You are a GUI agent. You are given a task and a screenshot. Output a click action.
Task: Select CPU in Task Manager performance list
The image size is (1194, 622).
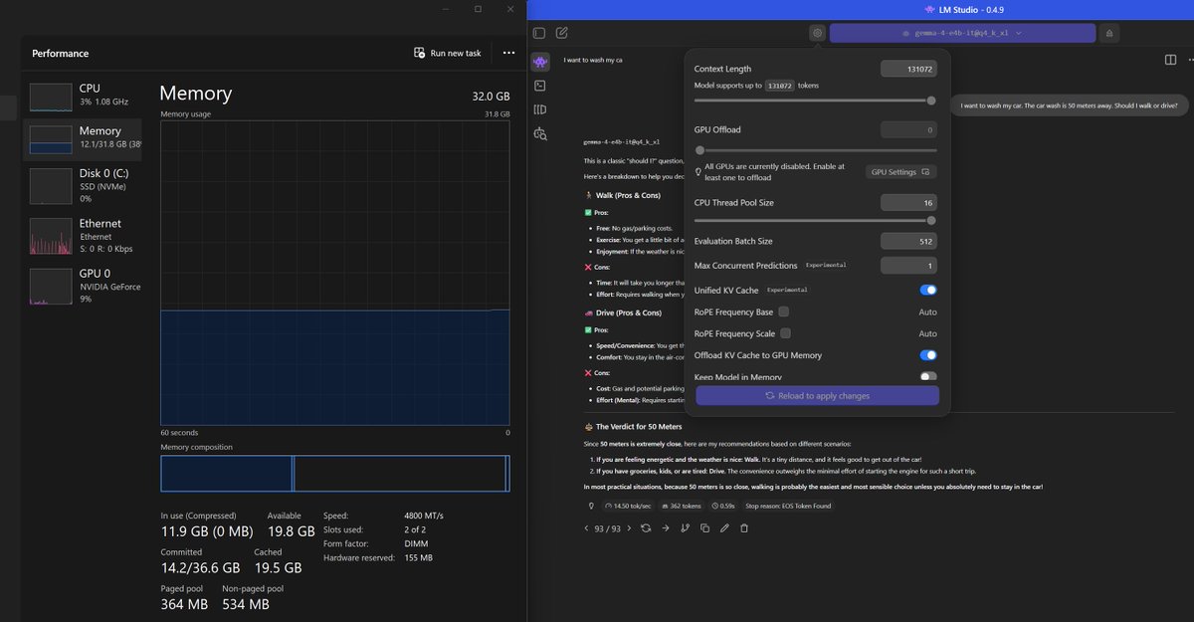pyautogui.click(x=84, y=97)
